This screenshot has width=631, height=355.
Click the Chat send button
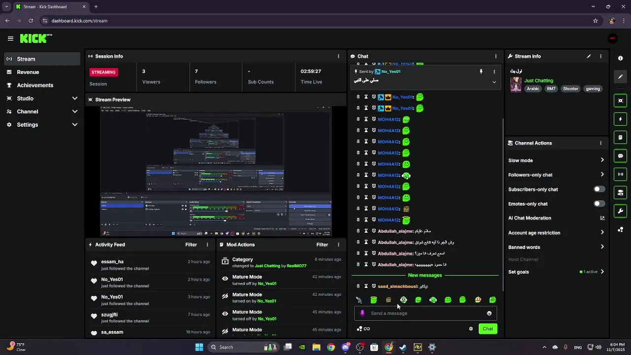coord(488,329)
